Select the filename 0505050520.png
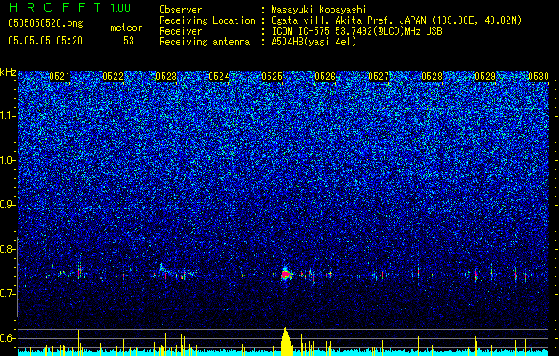This screenshot has height=356, width=559. 45,23
